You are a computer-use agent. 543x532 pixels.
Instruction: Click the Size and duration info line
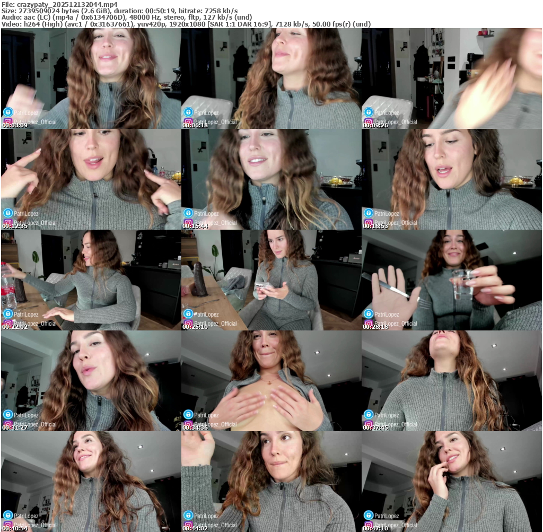pyautogui.click(x=119, y=11)
